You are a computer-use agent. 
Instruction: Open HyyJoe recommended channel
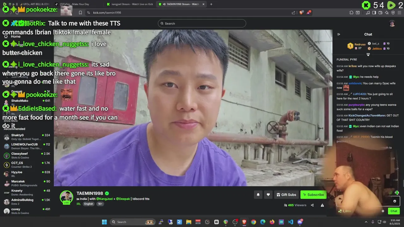click(27, 174)
